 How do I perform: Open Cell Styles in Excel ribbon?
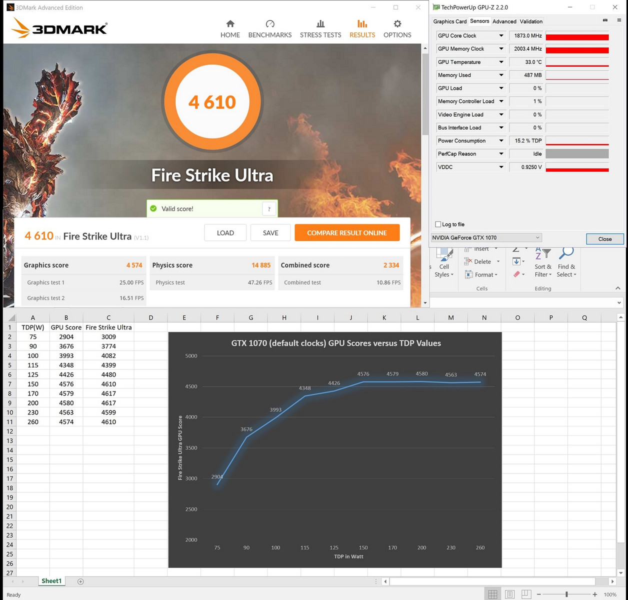tap(444, 263)
